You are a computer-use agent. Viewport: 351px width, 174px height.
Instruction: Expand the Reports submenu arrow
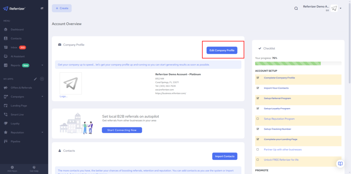click(x=42, y=65)
